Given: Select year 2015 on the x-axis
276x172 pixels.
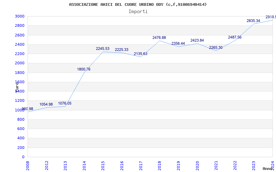Looking at the screenshot, I should click(x=103, y=165).
